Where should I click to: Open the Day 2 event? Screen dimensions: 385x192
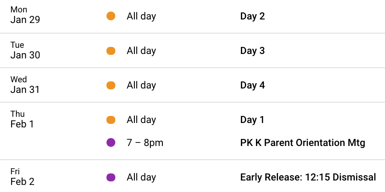[252, 16]
